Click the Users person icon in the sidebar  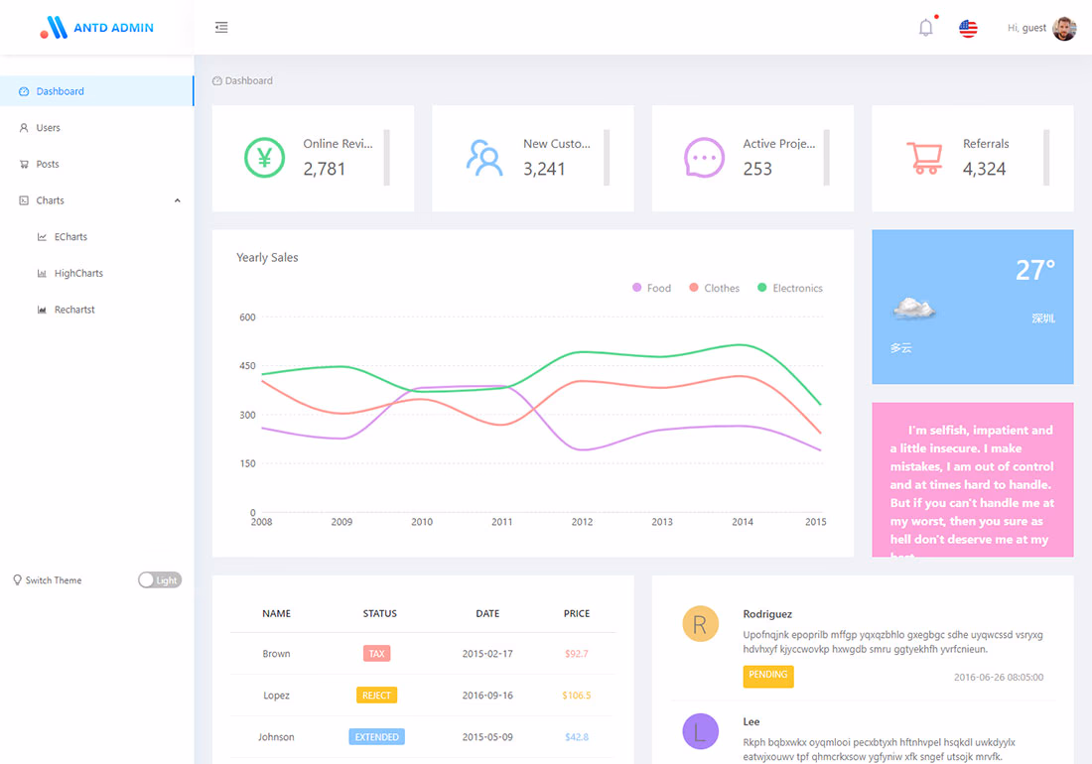click(x=24, y=128)
